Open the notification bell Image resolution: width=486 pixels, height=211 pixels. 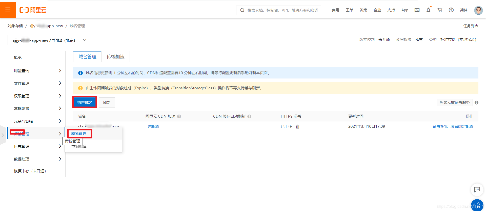pyautogui.click(x=428, y=10)
